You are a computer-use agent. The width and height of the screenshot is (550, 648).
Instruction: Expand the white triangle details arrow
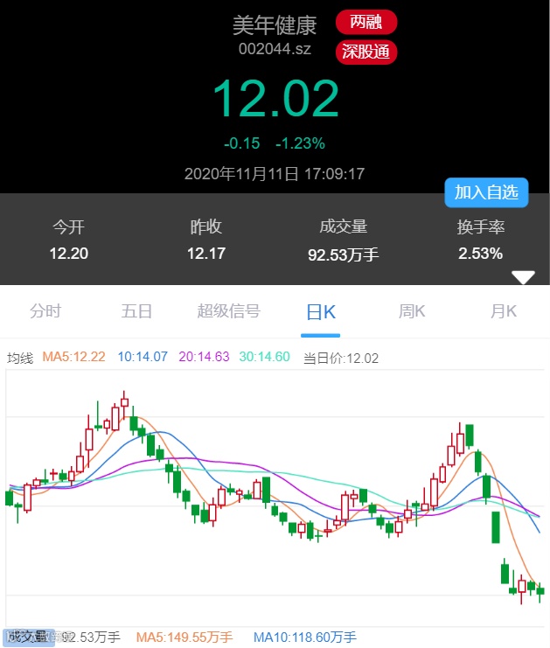tap(523, 277)
